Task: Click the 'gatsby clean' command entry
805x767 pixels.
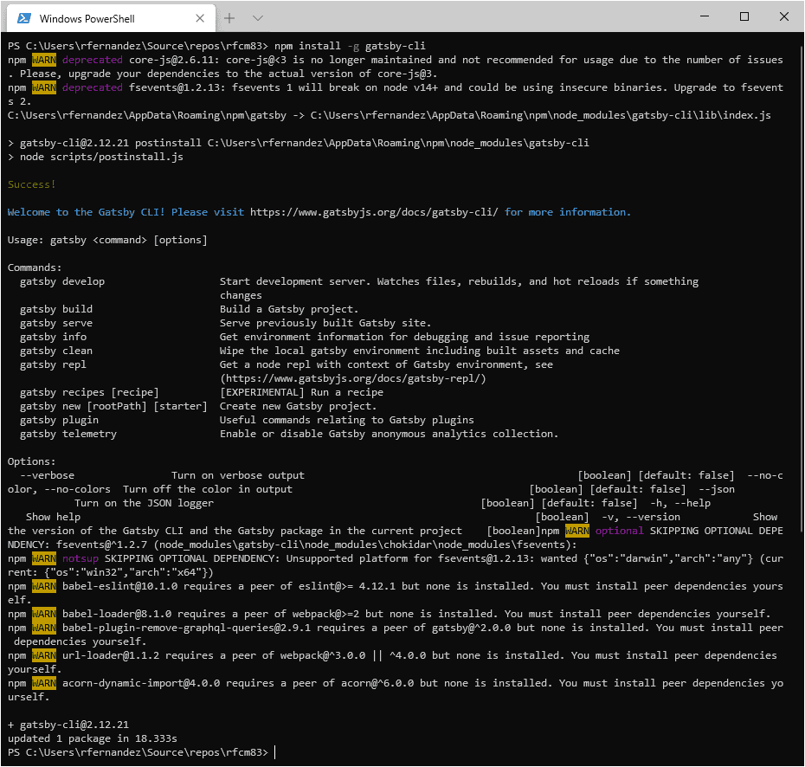Action: click(x=56, y=351)
